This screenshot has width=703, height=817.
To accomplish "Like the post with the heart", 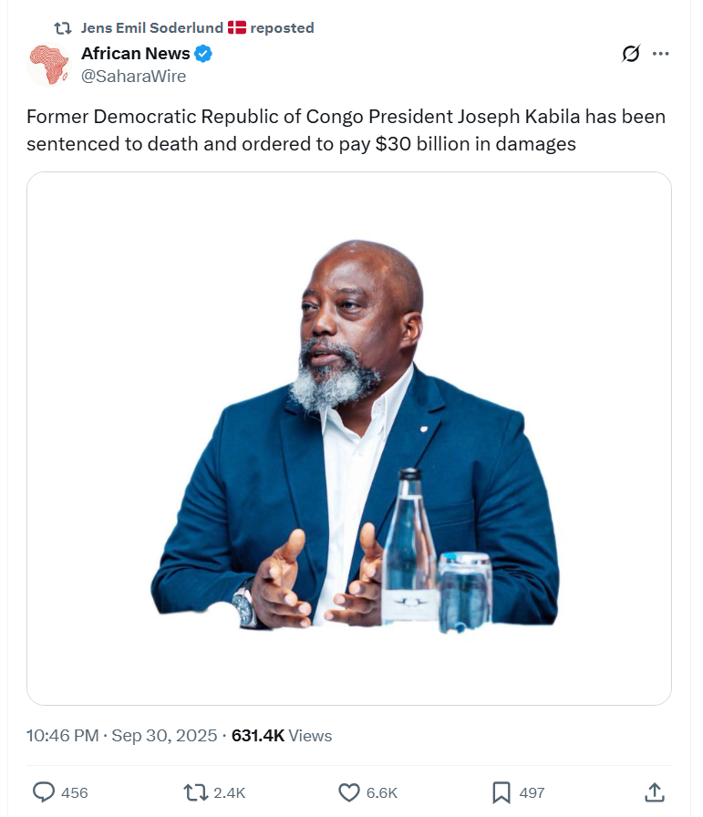I will pos(349,791).
